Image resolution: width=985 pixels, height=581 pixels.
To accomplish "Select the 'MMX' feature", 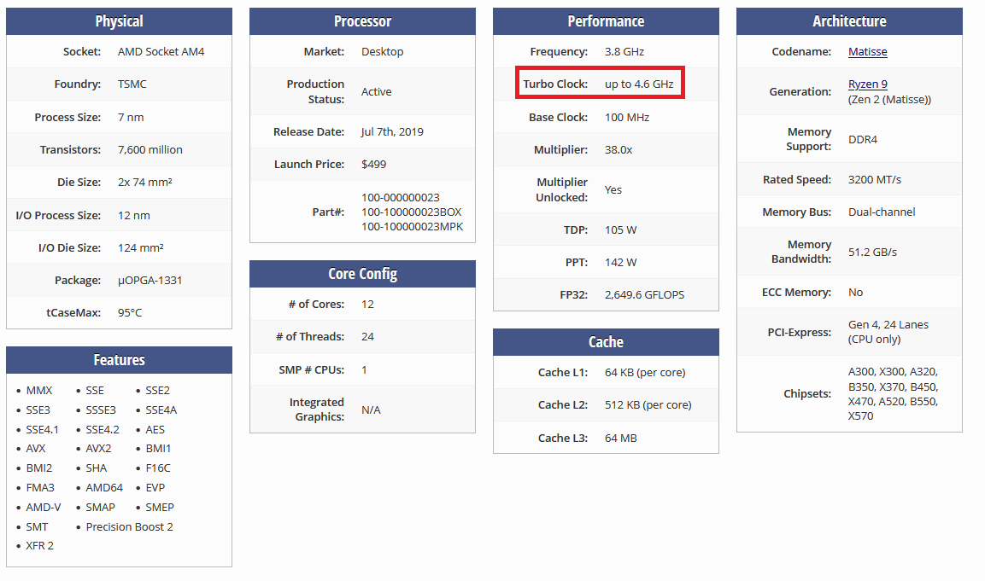I will 39,390.
